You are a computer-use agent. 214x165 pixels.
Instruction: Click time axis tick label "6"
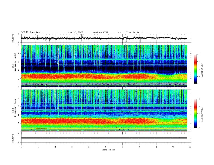coord(122,147)
